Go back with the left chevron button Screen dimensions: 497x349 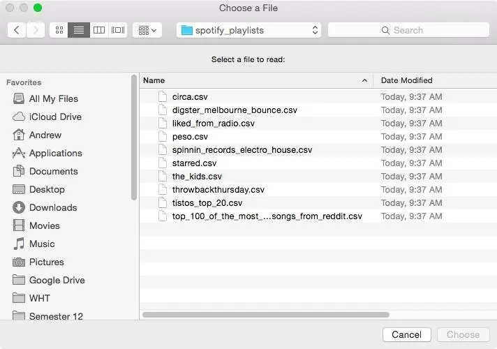tap(17, 30)
